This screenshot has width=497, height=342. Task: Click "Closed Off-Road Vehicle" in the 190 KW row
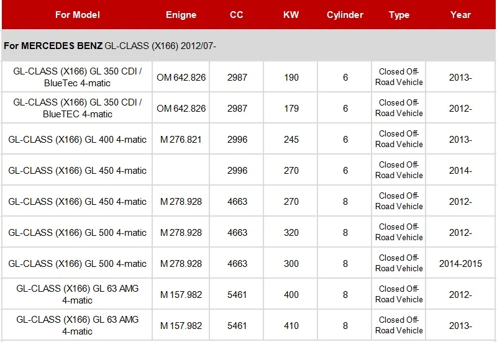pyautogui.click(x=399, y=77)
